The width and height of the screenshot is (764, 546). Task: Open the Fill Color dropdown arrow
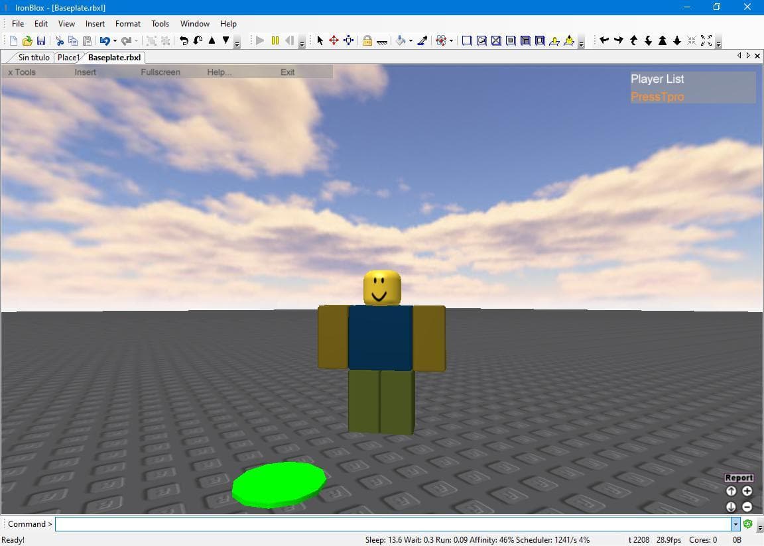(x=411, y=41)
